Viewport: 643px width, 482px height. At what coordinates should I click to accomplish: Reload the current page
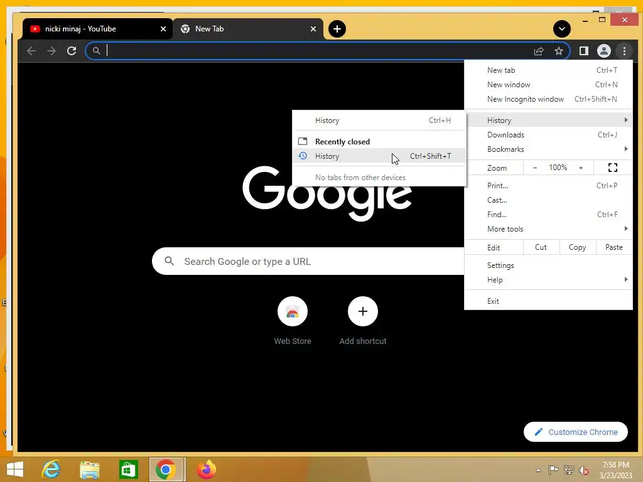pyautogui.click(x=72, y=51)
